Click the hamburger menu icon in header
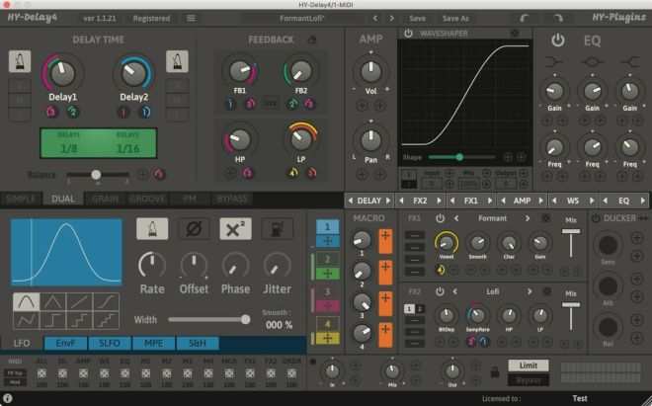This screenshot has width=652, height=406. [191, 18]
